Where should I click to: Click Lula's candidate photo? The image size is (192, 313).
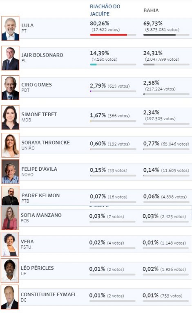[10, 29]
